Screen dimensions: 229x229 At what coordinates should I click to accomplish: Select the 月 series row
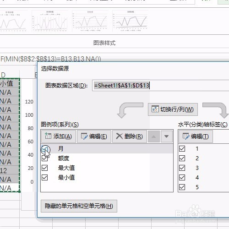click(107, 149)
